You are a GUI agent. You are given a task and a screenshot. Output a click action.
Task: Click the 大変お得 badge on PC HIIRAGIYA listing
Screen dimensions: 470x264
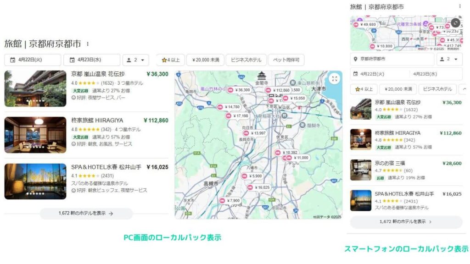pyautogui.click(x=81, y=137)
